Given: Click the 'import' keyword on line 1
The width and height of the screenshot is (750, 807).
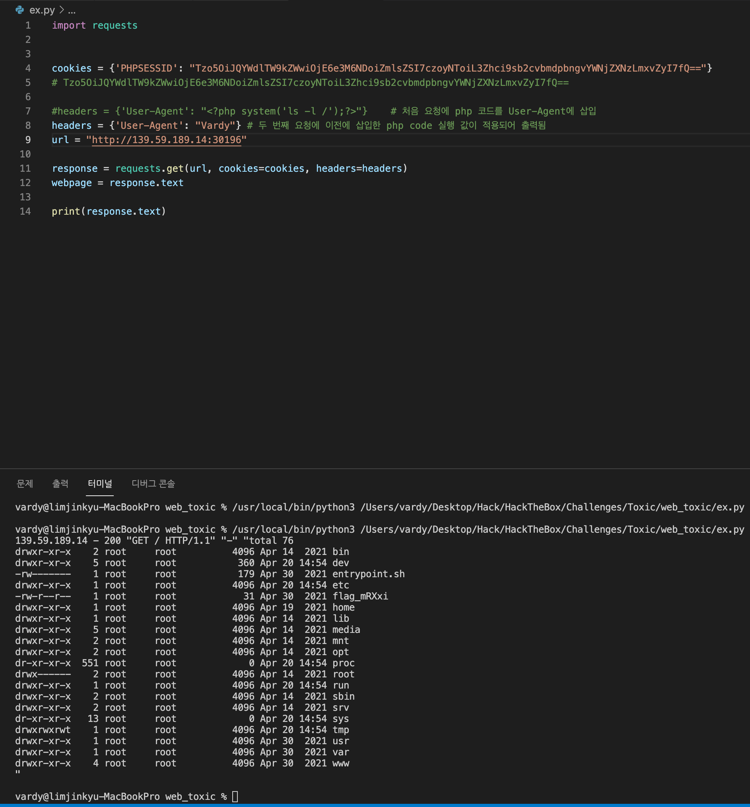Looking at the screenshot, I should click(68, 25).
